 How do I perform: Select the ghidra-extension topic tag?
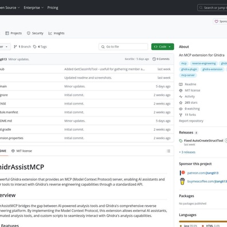click(213, 69)
